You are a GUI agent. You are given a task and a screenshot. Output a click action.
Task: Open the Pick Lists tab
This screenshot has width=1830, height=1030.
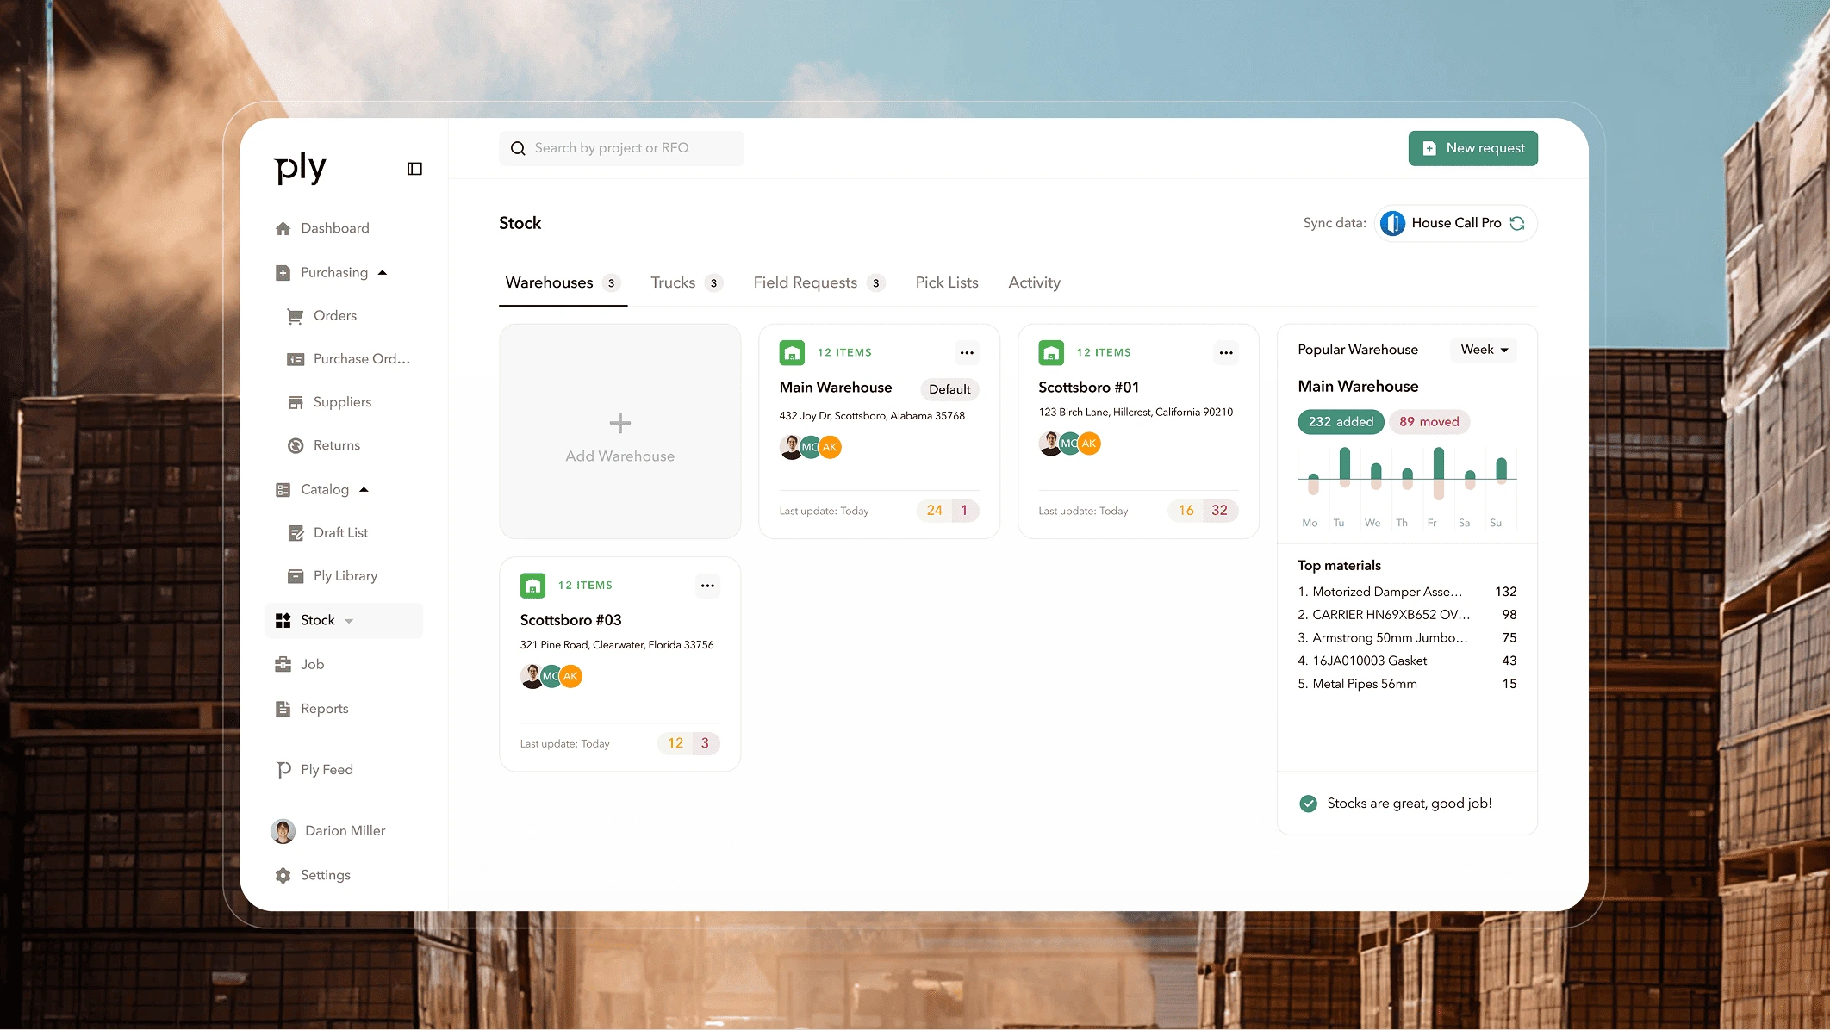[947, 282]
